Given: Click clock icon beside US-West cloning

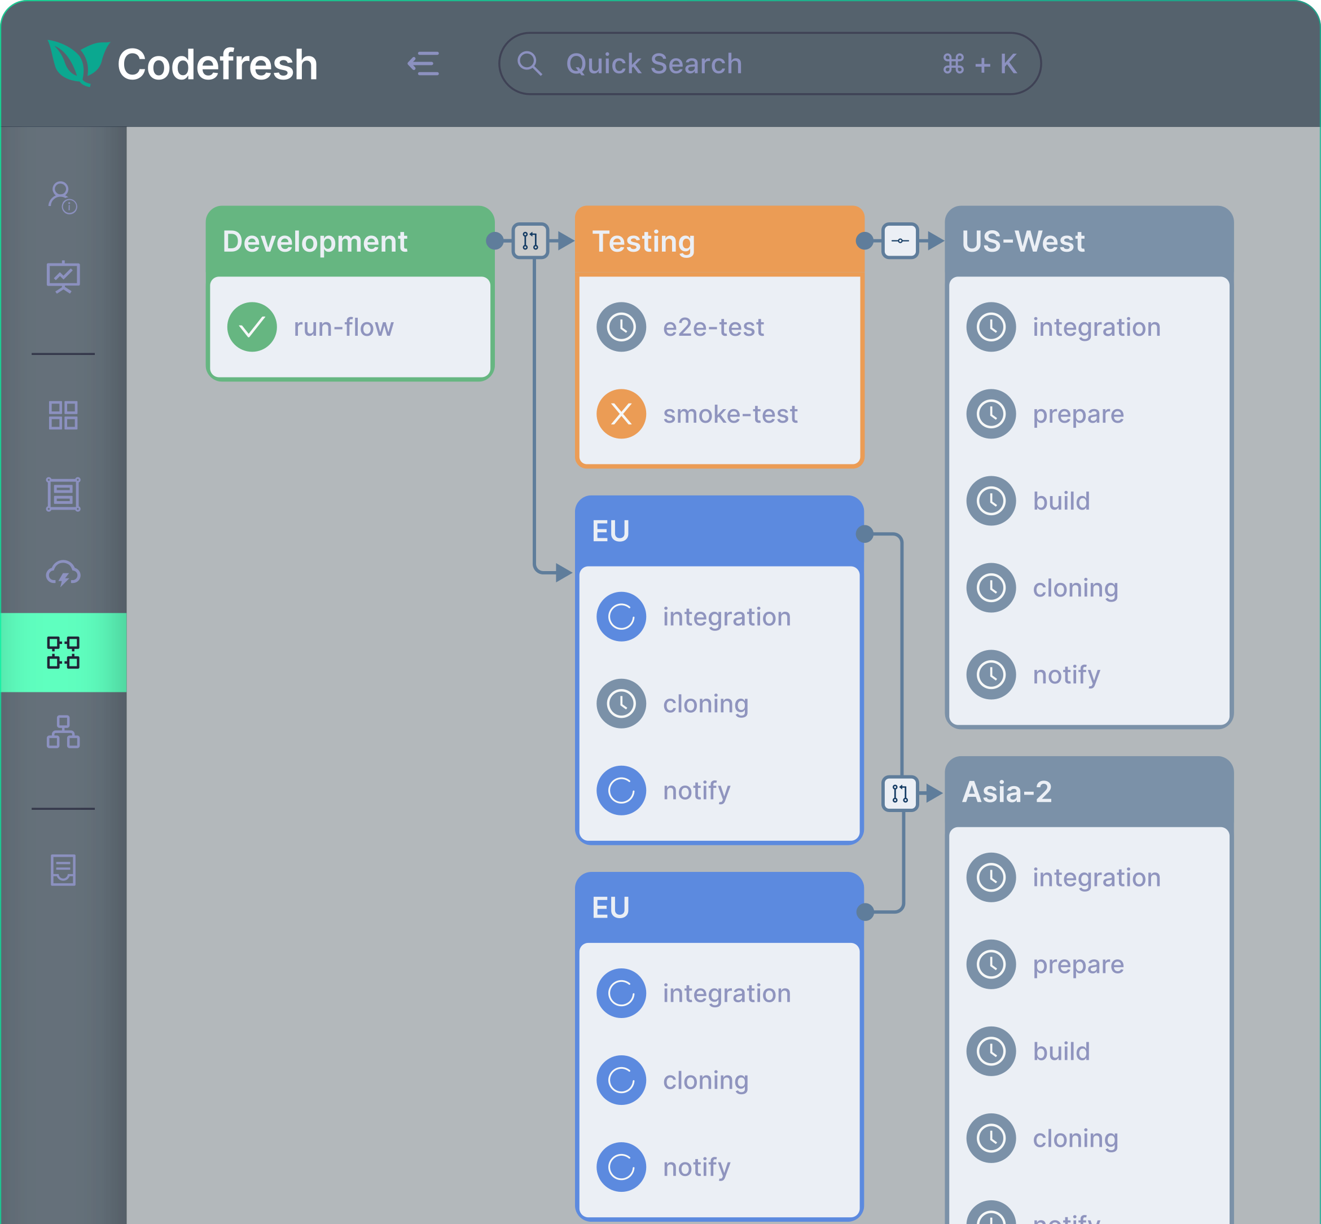Looking at the screenshot, I should 990,587.
